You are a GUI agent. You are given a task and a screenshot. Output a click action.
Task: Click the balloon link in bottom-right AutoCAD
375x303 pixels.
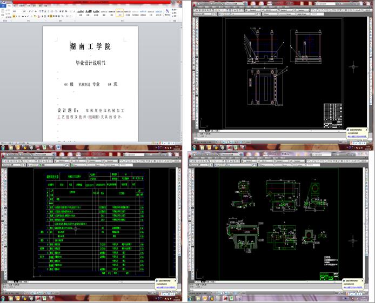point(353,287)
